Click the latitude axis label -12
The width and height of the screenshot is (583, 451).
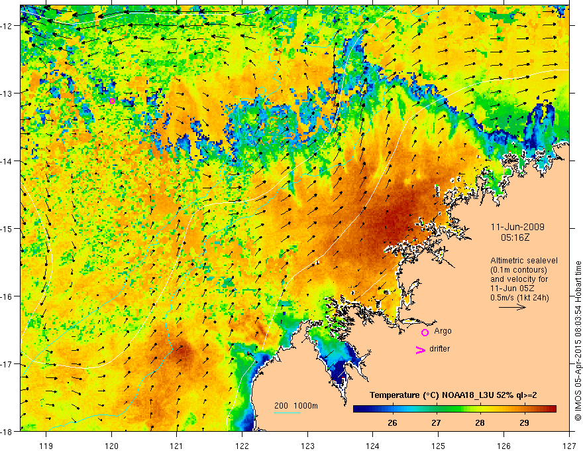click(x=7, y=26)
